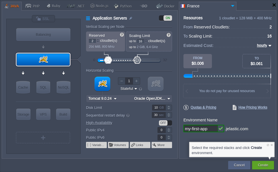Image resolution: width=278 pixels, height=172 pixels.
Task: Close the topology wizard with X
Action: point(274,5)
